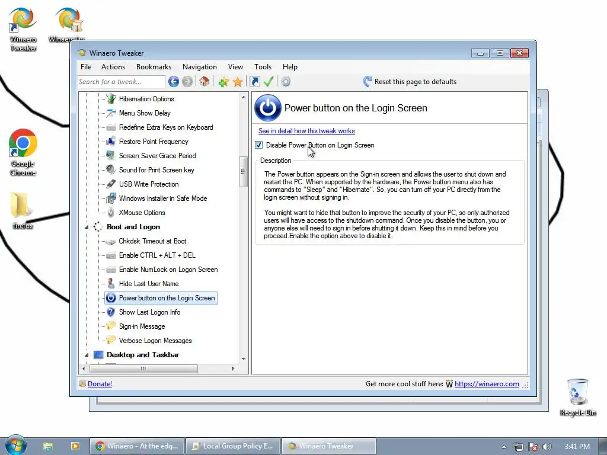
Task: Open Windows Media Player from the taskbar
Action: pos(75,446)
